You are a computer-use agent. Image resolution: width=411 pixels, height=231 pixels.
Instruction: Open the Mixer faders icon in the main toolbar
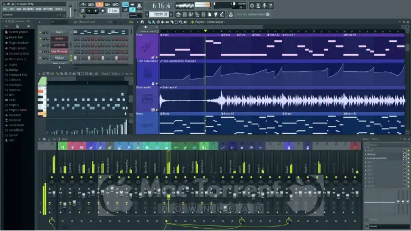point(204,14)
